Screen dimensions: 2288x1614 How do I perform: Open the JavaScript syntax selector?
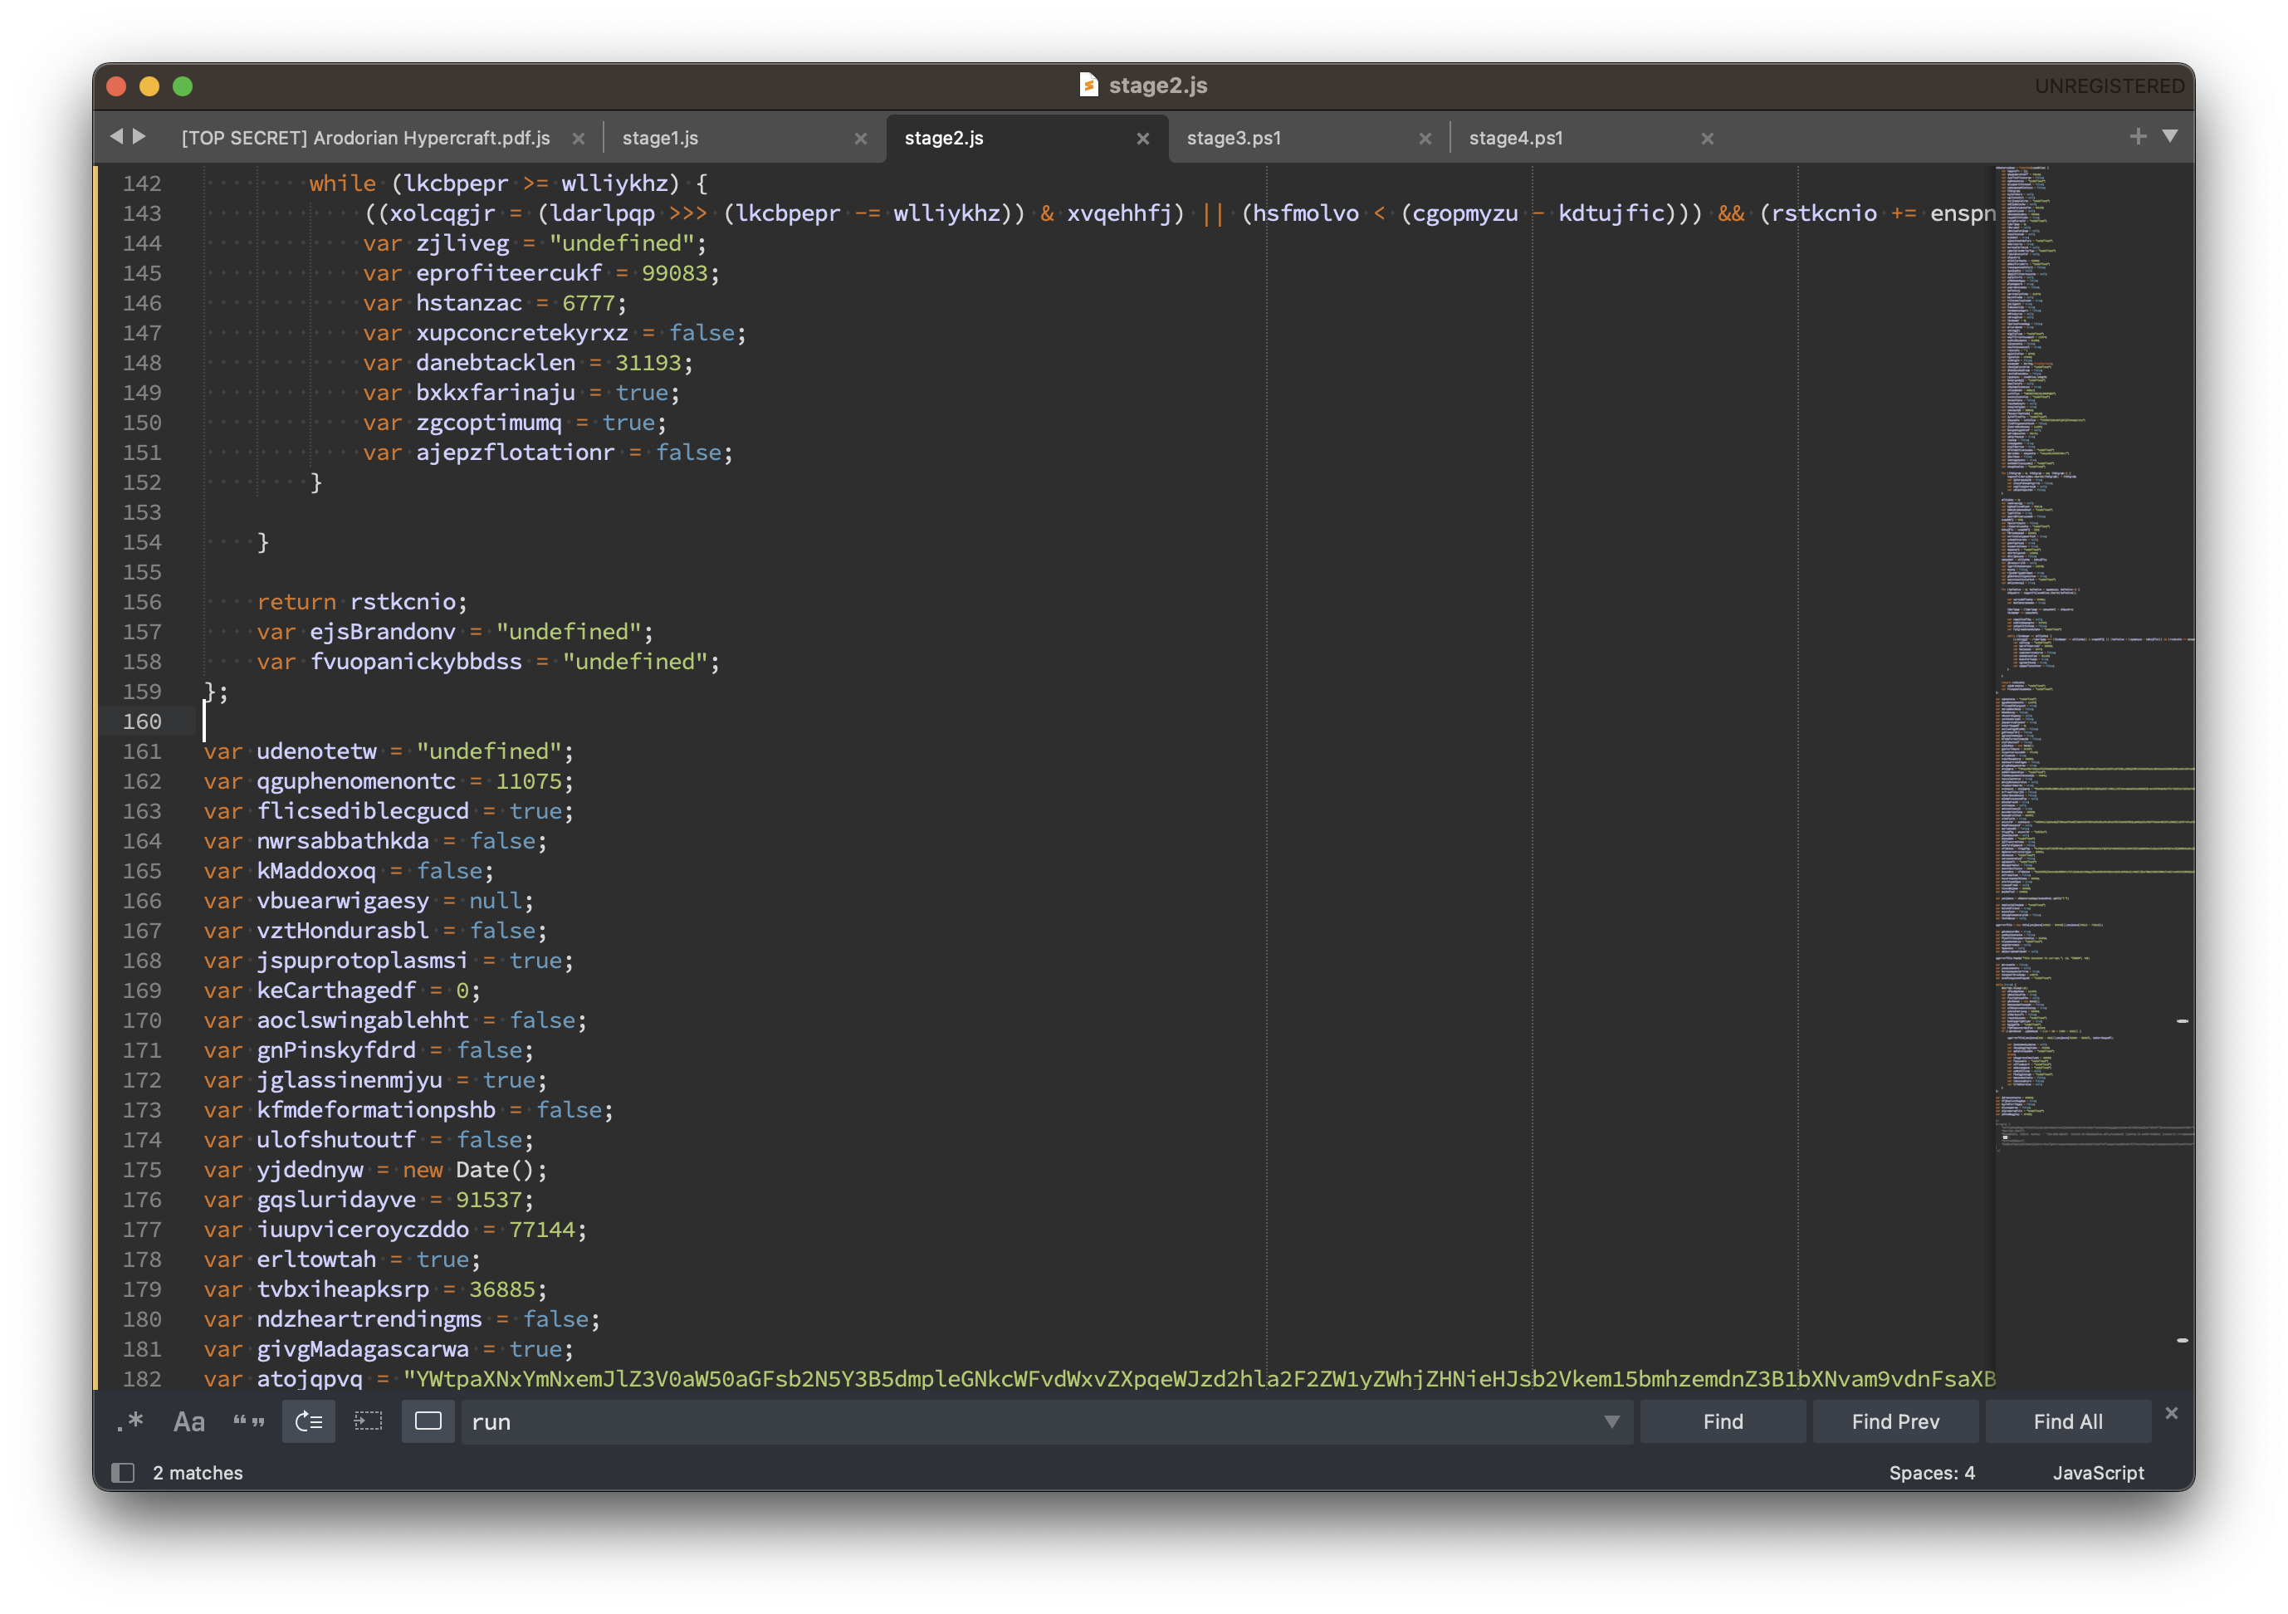(x=2098, y=1473)
